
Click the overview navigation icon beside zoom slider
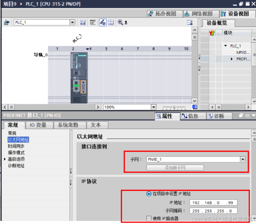tap(195, 107)
